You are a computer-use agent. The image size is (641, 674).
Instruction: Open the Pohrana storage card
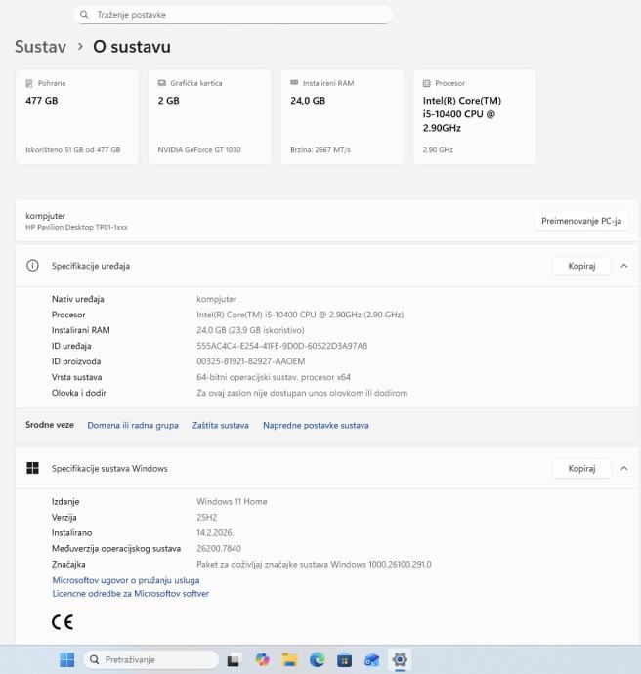pyautogui.click(x=75, y=116)
